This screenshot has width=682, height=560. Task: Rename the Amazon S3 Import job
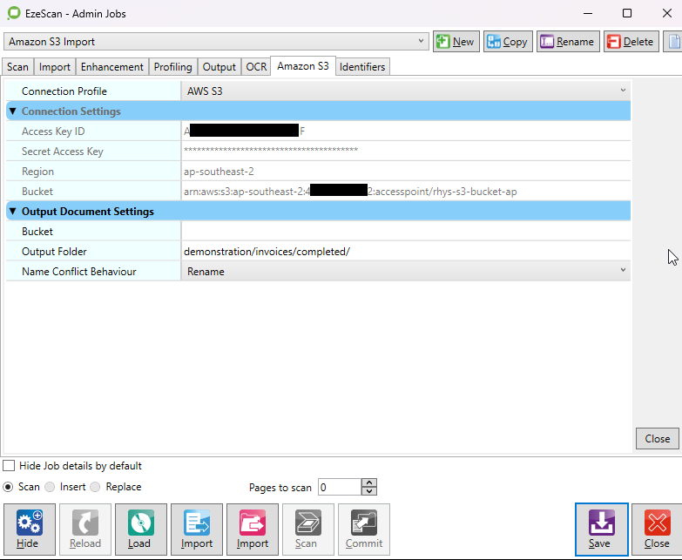click(x=568, y=42)
